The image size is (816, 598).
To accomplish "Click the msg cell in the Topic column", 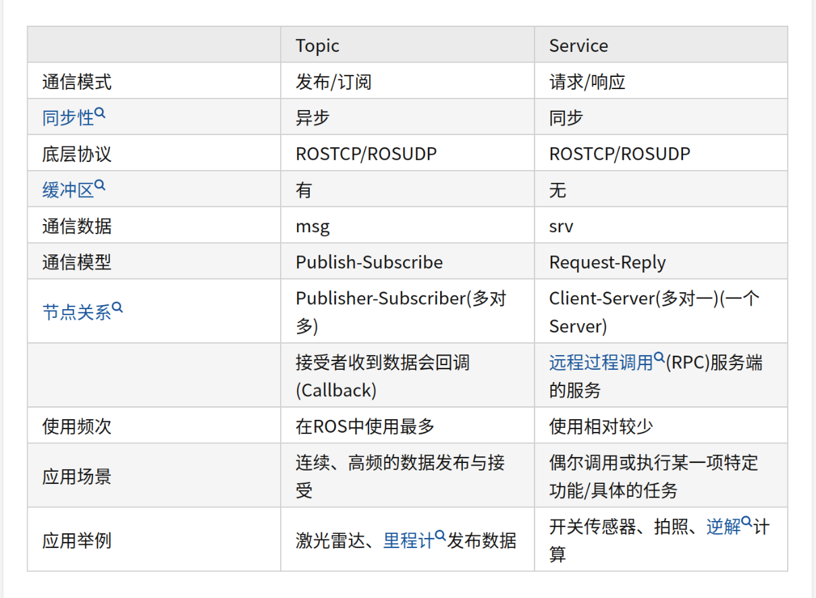I will coord(312,227).
